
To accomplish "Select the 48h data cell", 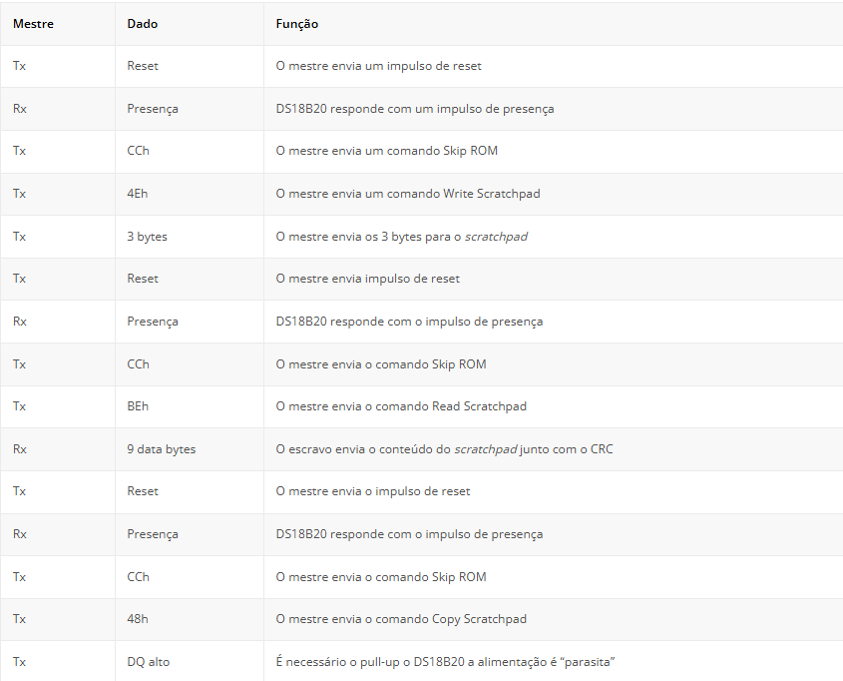I will (138, 619).
